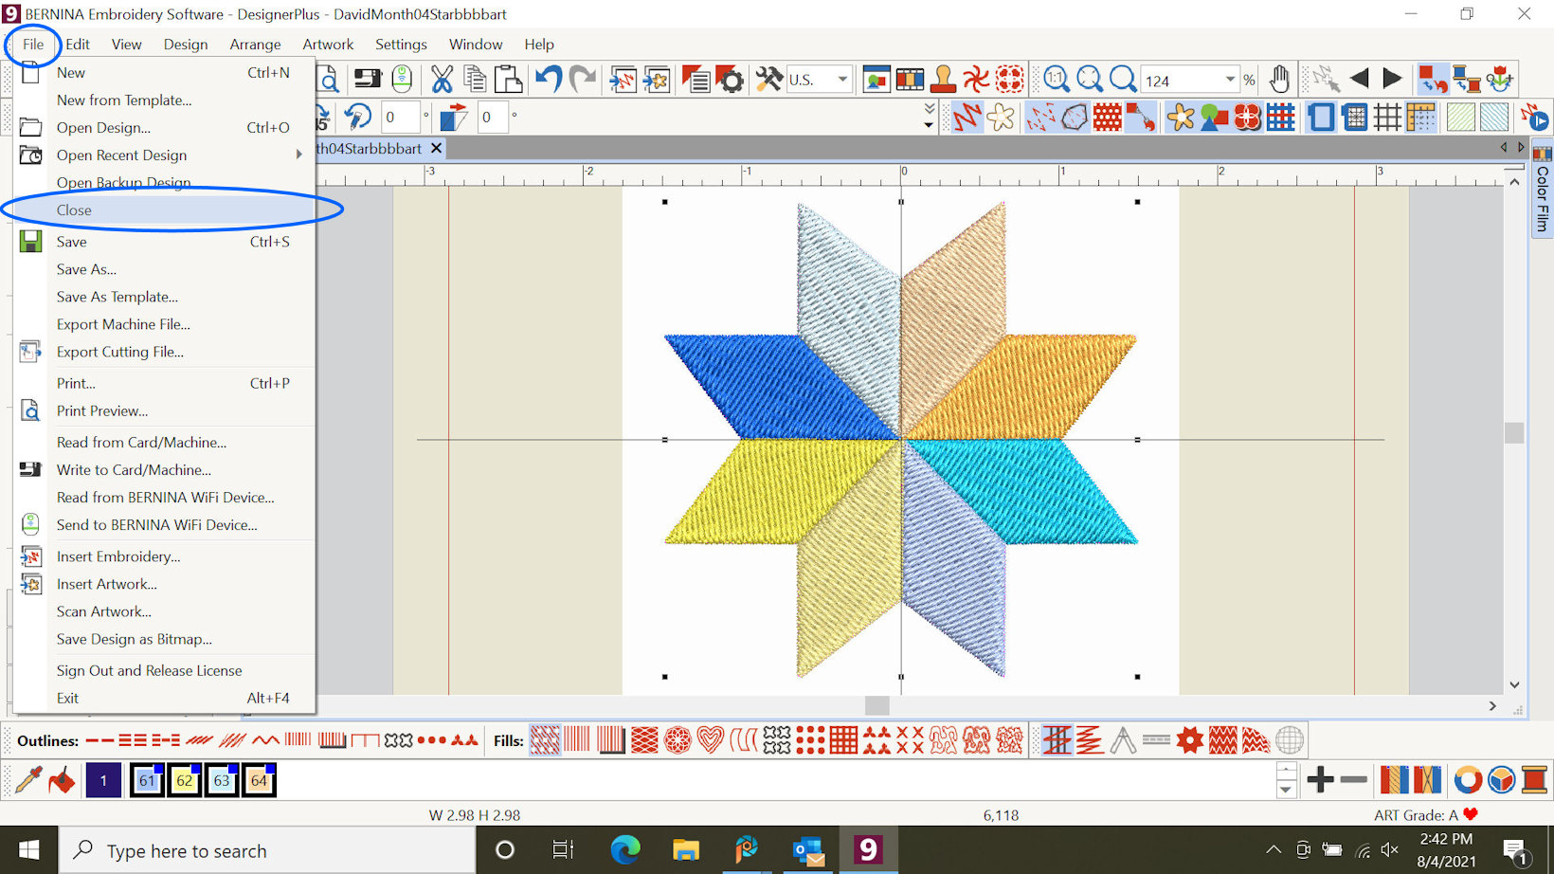
Task: Select the Pan hand tool
Action: coord(1279,80)
